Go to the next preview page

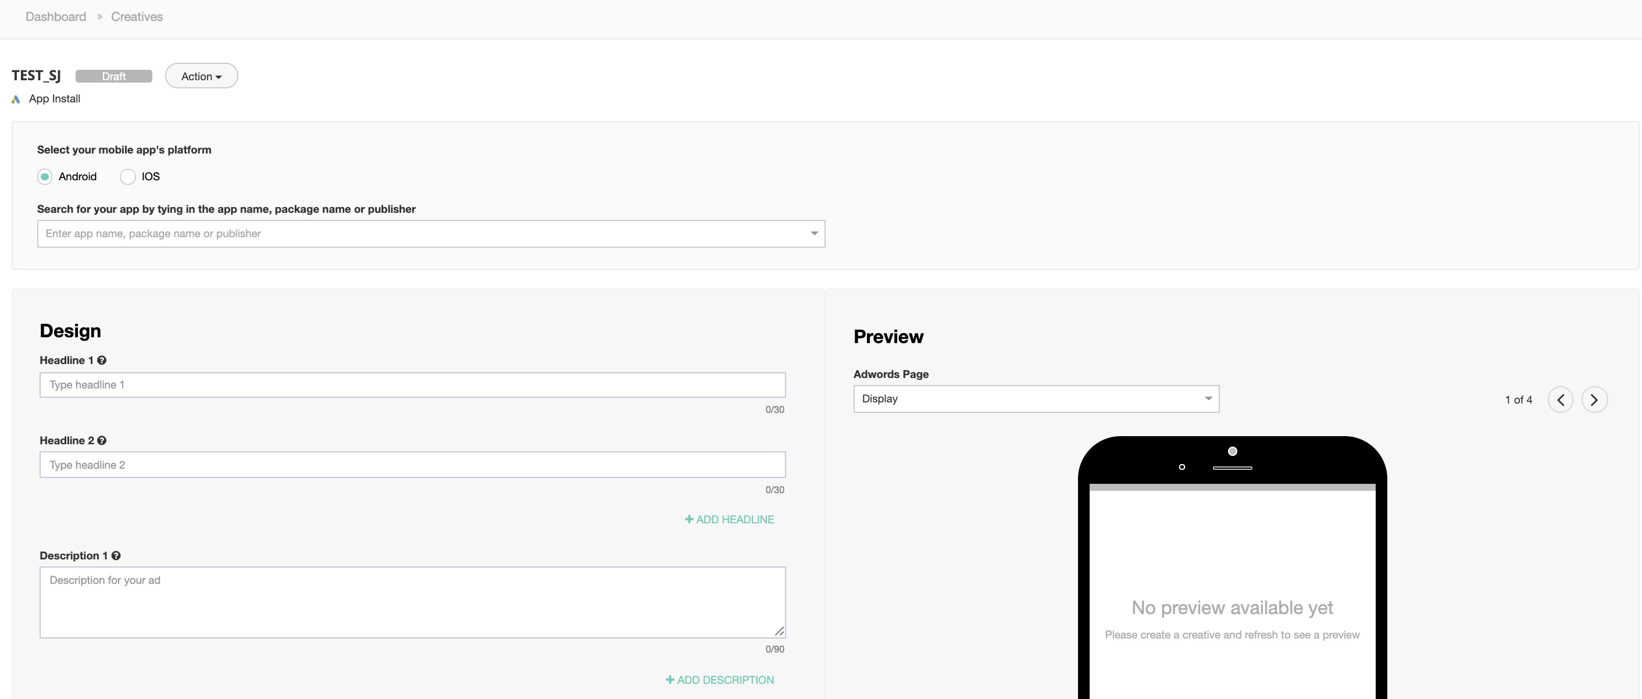[x=1594, y=400]
